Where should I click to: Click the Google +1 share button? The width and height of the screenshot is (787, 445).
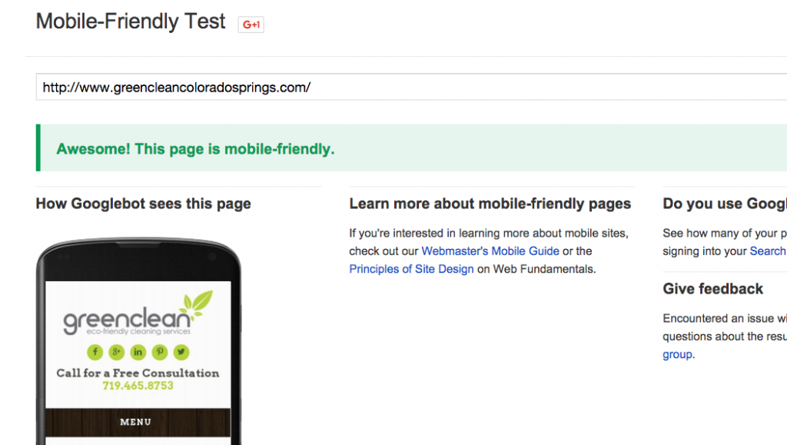[251, 24]
